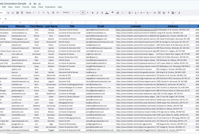Format as currency (£) icon
Screen dimensions: 199x134
click(x=39, y=13)
